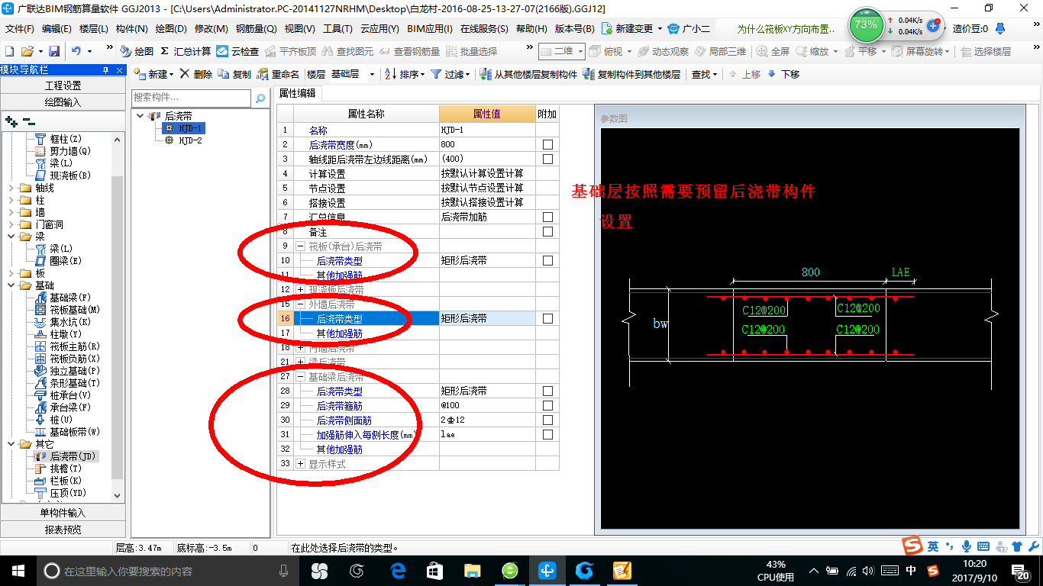Click 名称 value cell HJD-1
Viewport: 1043px width, 586px height.
click(x=487, y=130)
